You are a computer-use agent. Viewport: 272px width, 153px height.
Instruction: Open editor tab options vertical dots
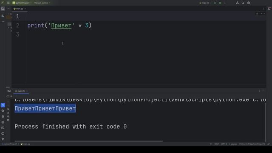click(263, 8)
